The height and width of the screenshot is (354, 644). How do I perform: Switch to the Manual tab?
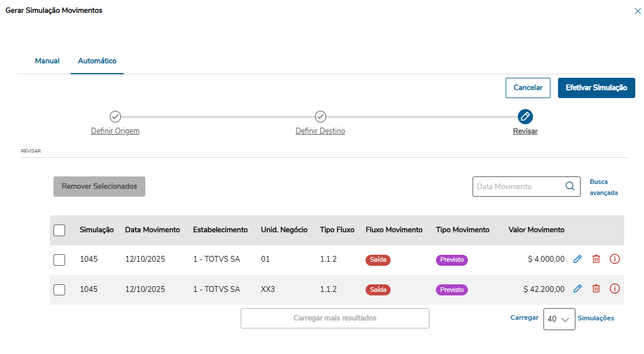[47, 61]
